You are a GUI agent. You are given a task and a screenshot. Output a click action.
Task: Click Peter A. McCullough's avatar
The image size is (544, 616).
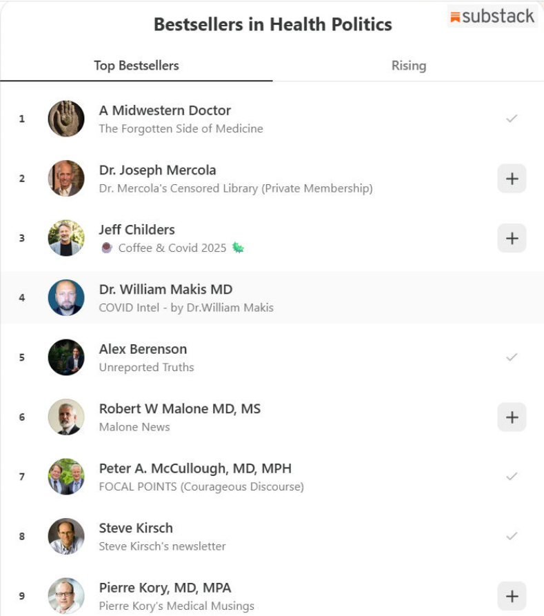tap(66, 477)
